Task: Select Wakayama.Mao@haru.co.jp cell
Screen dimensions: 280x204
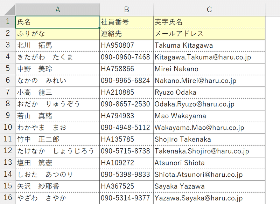Action: coord(209,128)
